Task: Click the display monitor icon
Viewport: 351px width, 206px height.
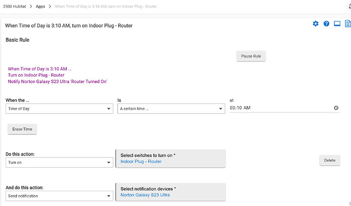Action: pyautogui.click(x=337, y=23)
